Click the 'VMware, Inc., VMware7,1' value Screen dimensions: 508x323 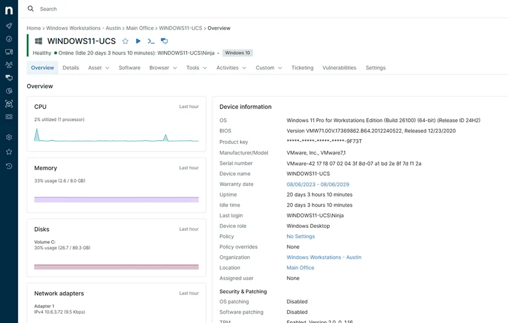pyautogui.click(x=315, y=153)
